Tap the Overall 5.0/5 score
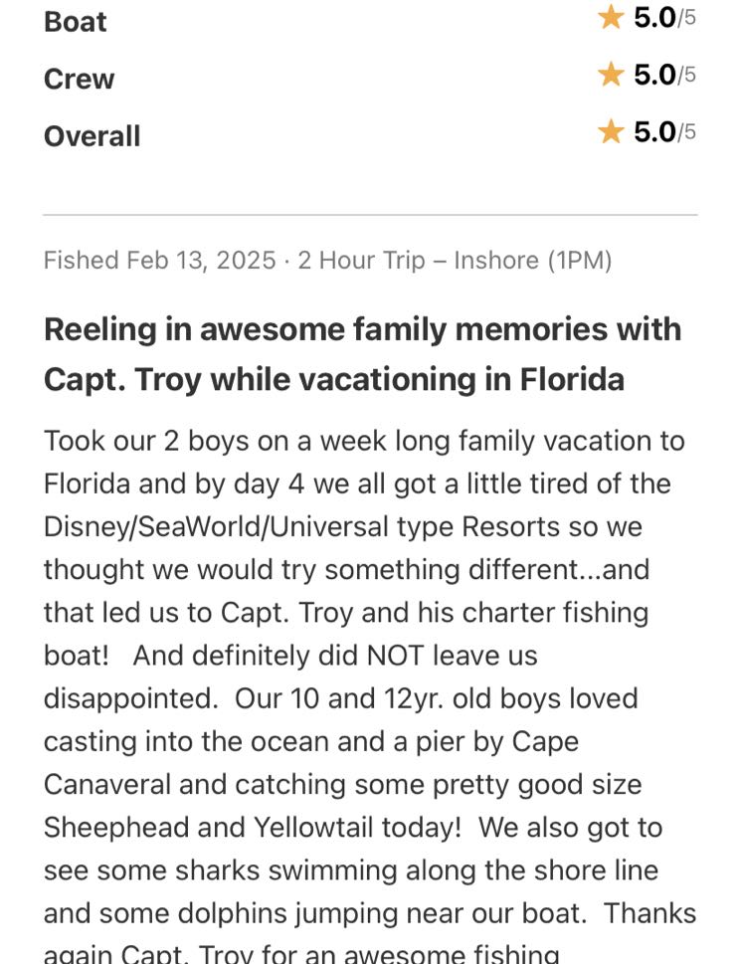The height and width of the screenshot is (964, 741). click(664, 131)
